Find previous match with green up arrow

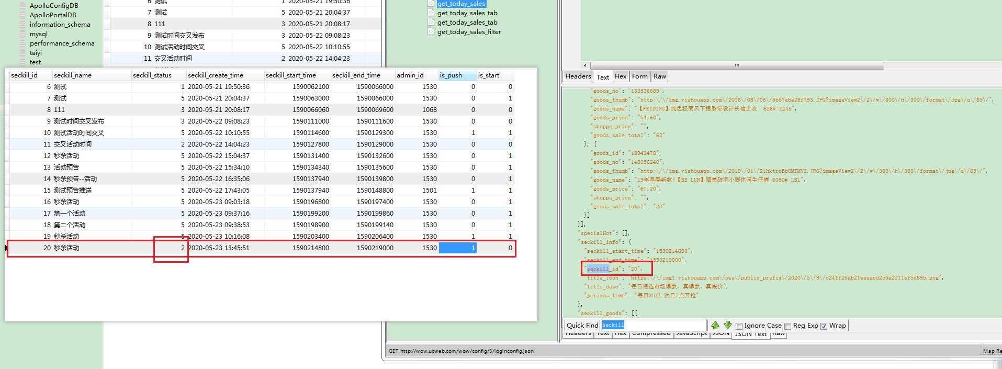click(715, 326)
